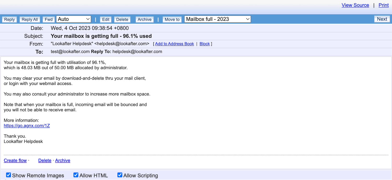Block the Lookafter Helpdesk sender

205,44
